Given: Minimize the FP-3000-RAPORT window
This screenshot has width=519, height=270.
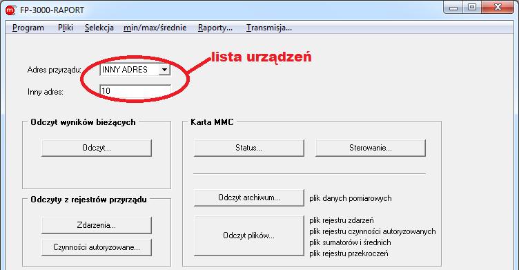Looking at the screenshot, I should 453,8.
